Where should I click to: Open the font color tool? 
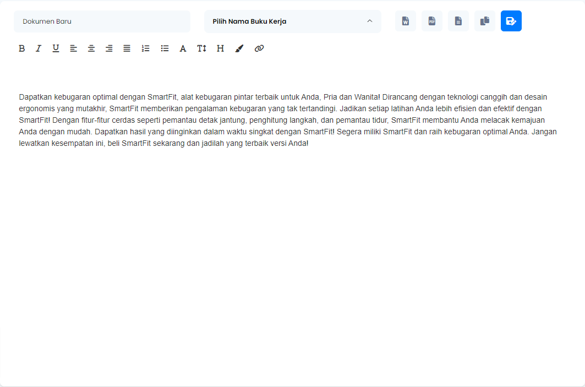[x=183, y=48]
